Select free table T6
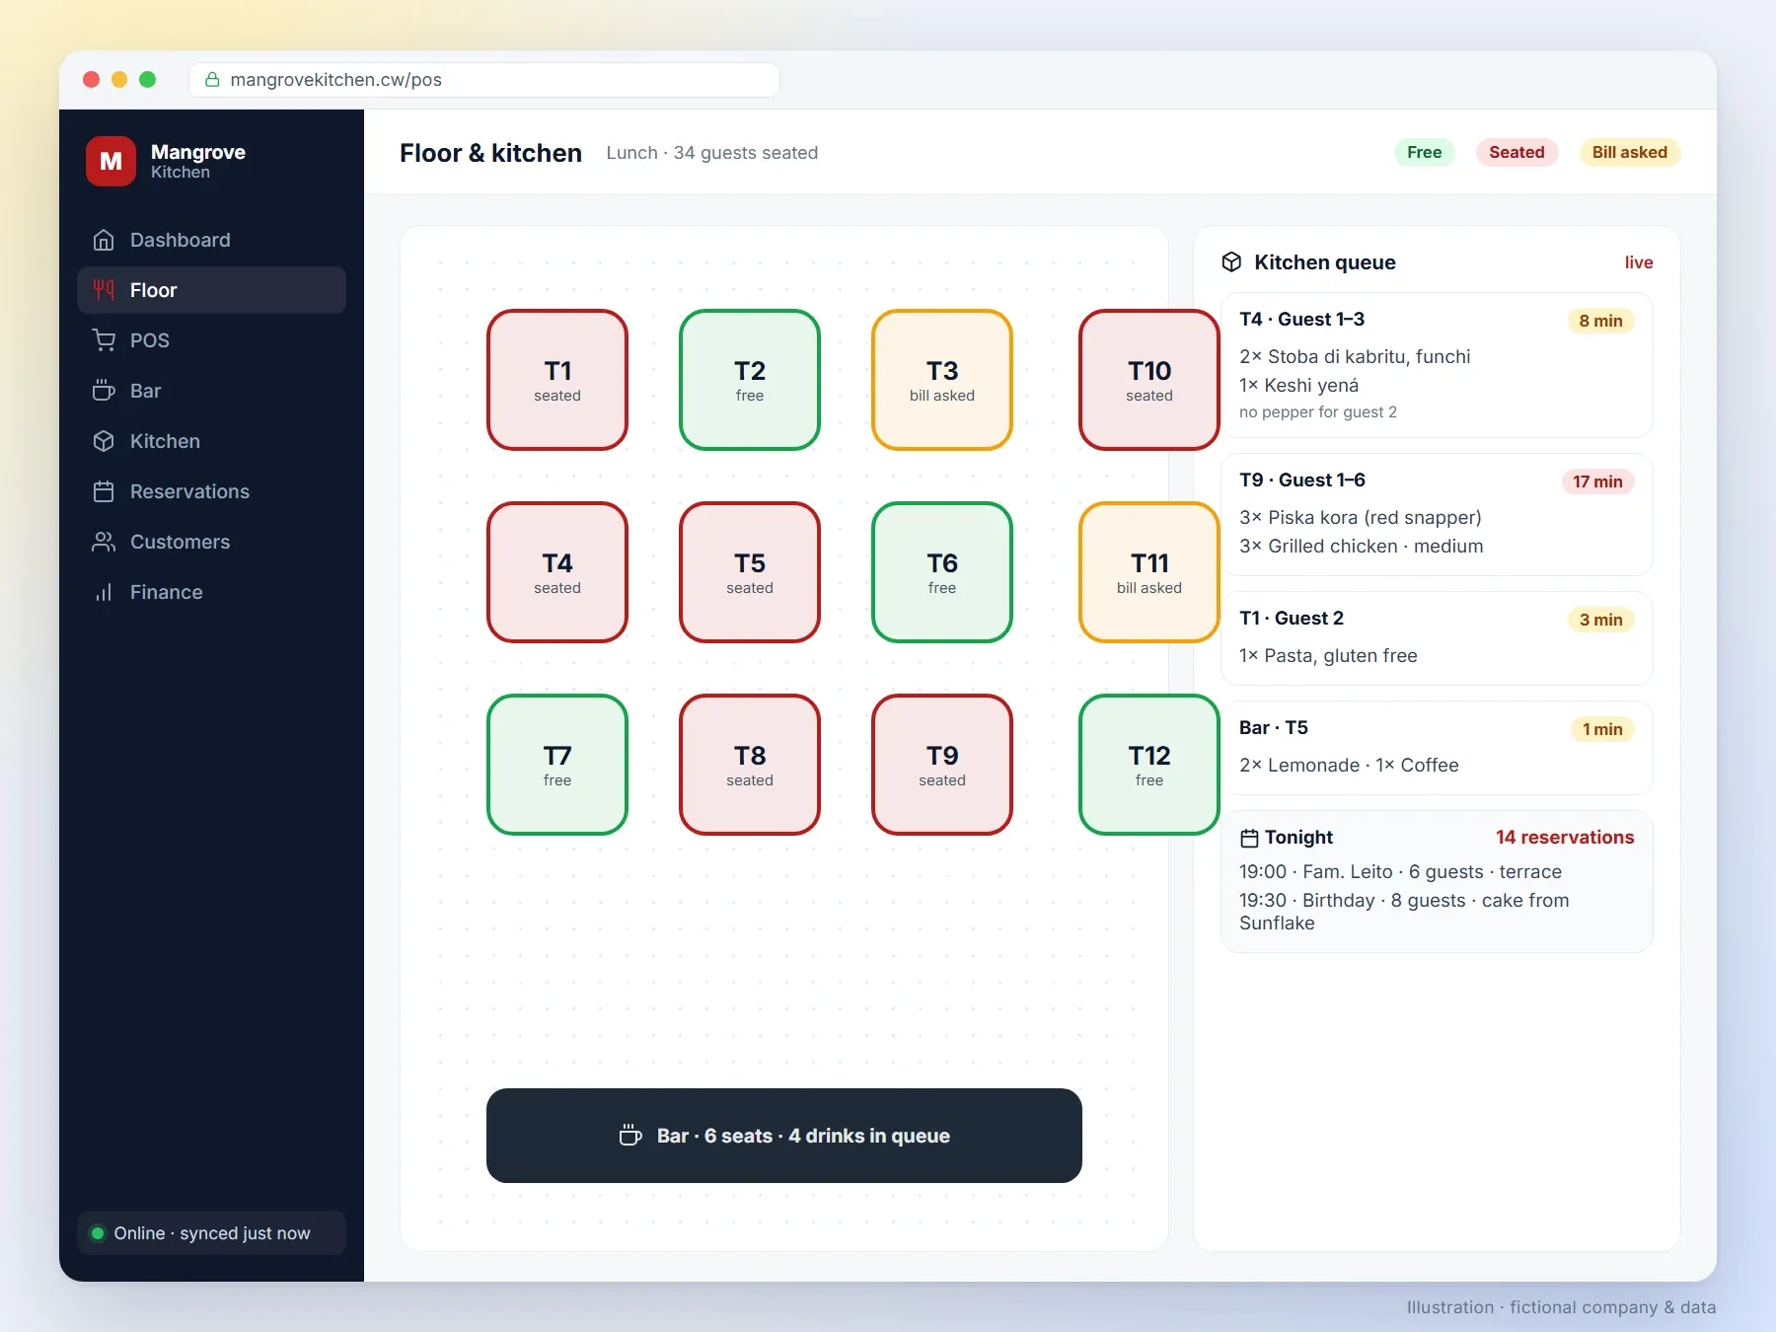This screenshot has width=1776, height=1332. tap(942, 572)
